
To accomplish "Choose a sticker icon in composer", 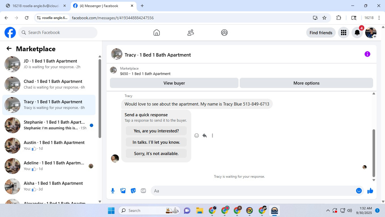I will tap(133, 191).
